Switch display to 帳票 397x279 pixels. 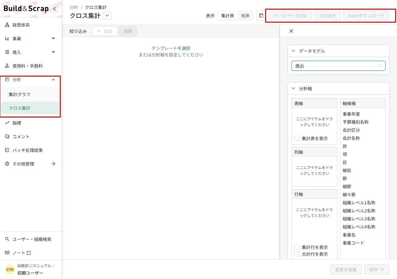click(245, 15)
